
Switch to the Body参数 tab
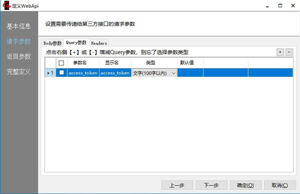click(x=52, y=43)
